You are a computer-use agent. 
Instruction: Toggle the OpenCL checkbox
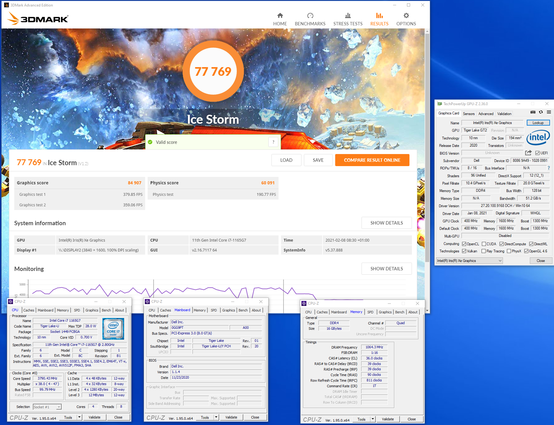coord(464,244)
